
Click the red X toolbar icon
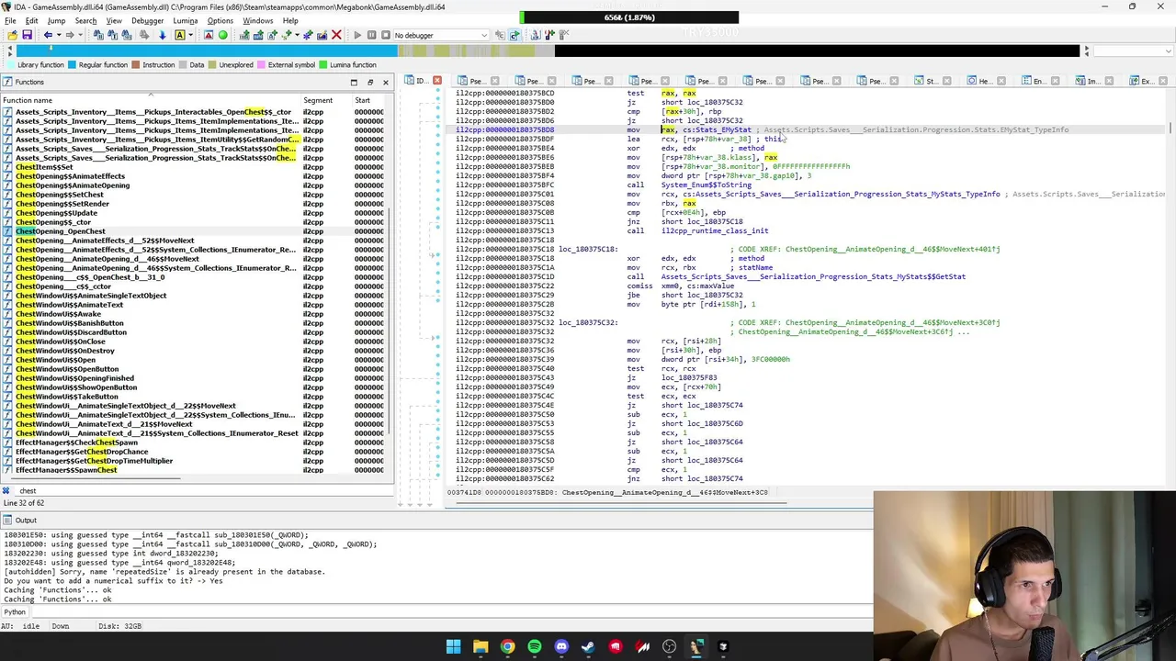336,35
